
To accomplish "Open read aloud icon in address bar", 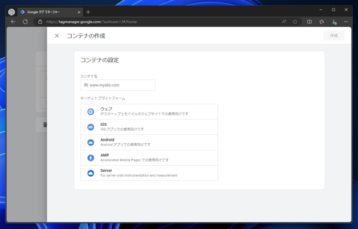I will click(284, 21).
